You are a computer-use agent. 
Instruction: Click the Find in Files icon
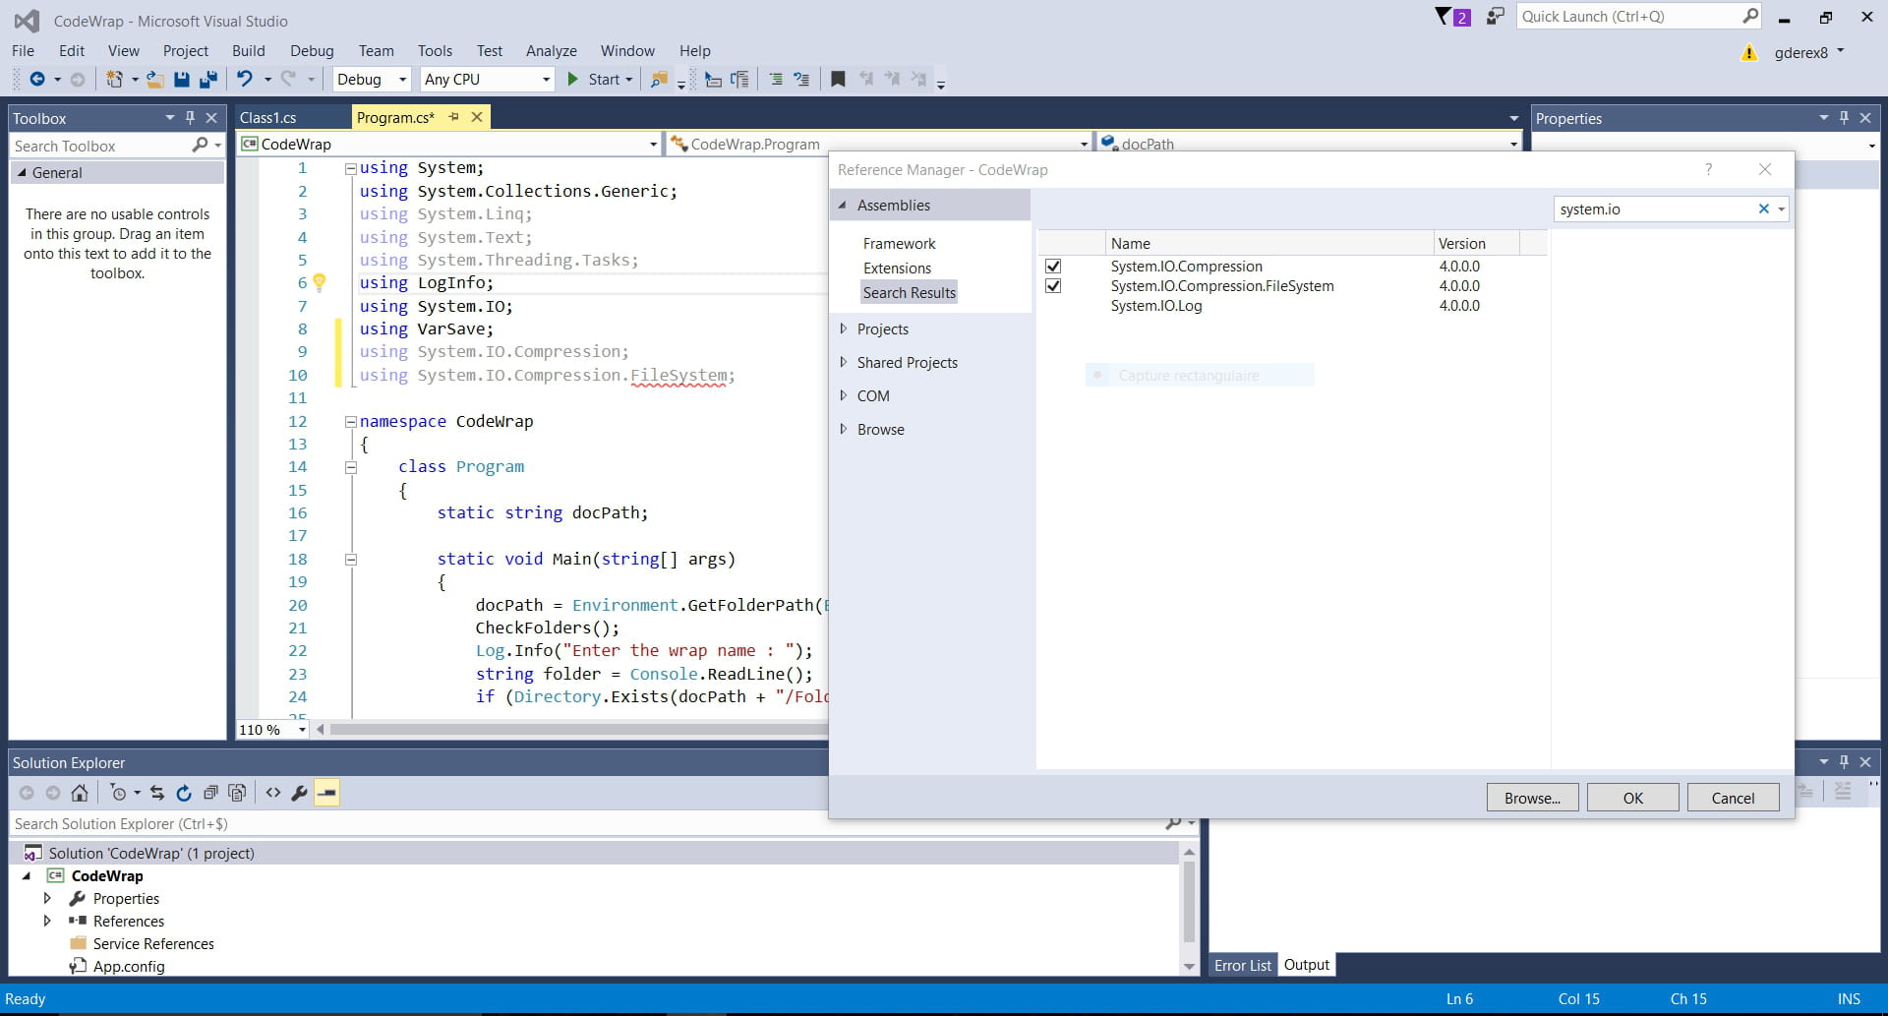coord(659,80)
